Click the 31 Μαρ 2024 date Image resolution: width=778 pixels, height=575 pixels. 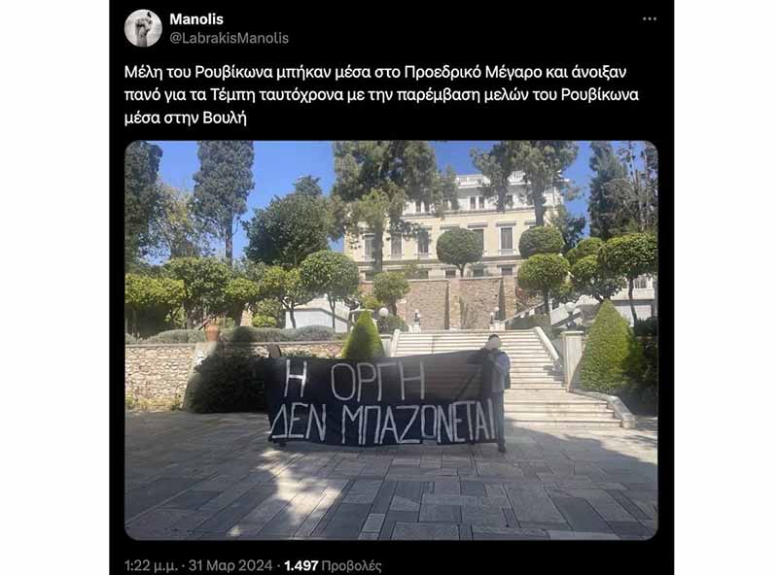point(230,565)
